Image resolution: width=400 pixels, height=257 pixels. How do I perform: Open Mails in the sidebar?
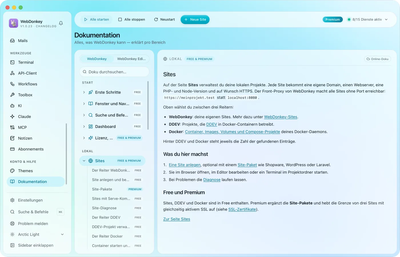pos(36,41)
